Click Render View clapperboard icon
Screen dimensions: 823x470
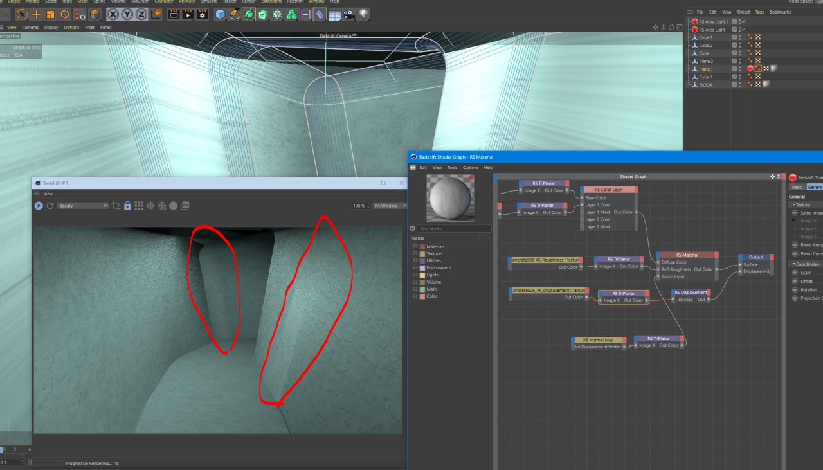click(x=174, y=14)
